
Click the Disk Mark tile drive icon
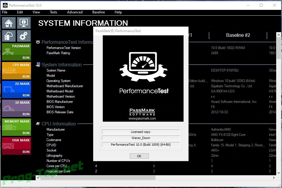[x=8, y=146]
